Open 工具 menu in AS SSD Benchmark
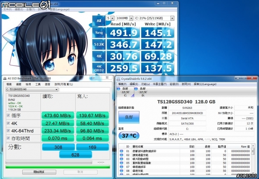Image resolution: width=259 pixels, height=179 pixels. tap(38, 84)
